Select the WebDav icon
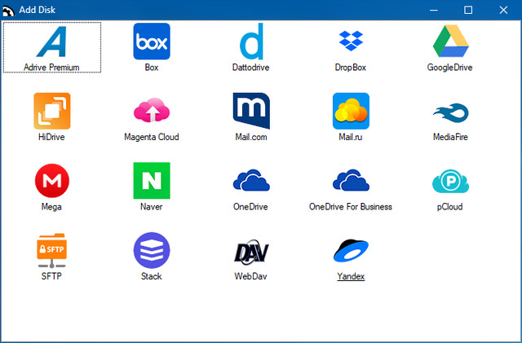This screenshot has height=343, width=522. tap(251, 251)
